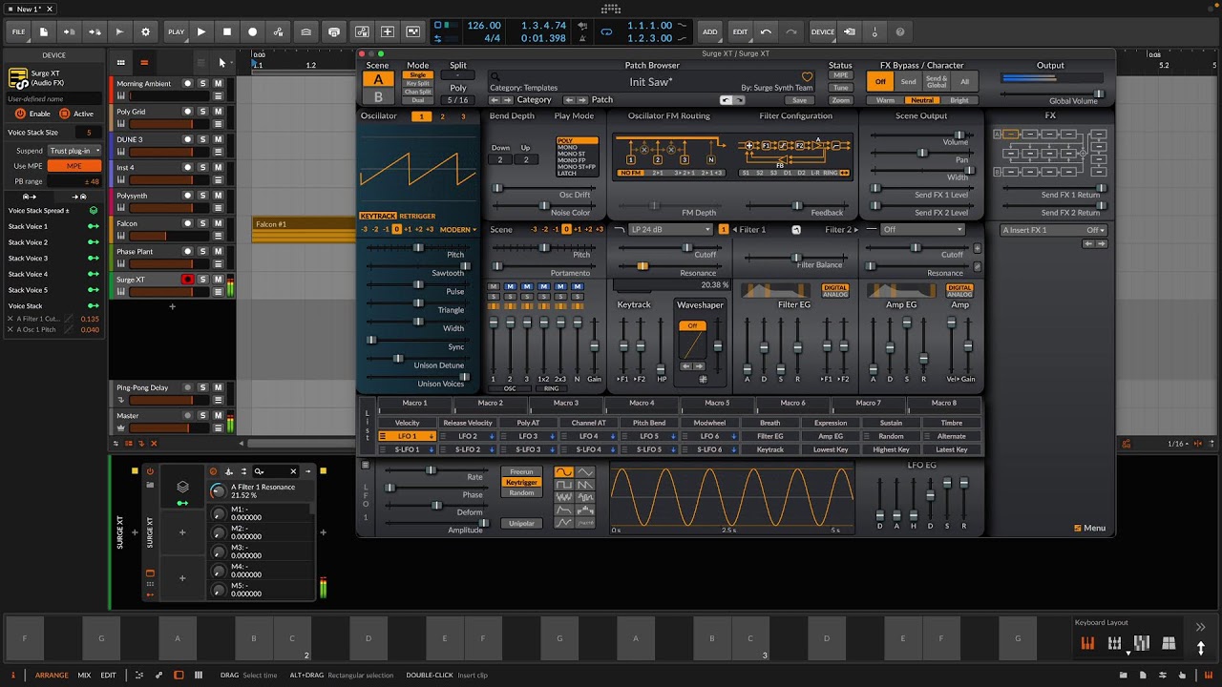Click the Surge XT plugin icon in Device panel
This screenshot has height=687, width=1222.
pyautogui.click(x=18, y=78)
